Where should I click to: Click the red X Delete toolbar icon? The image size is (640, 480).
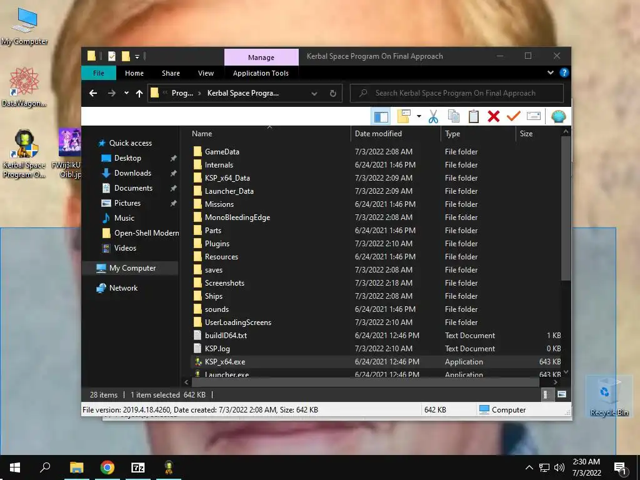(494, 117)
